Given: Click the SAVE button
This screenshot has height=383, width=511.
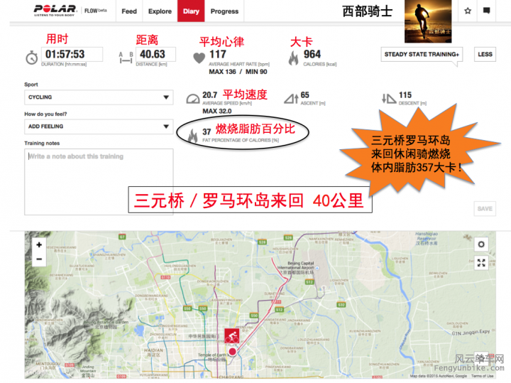Looking at the screenshot, I should click(485, 209).
